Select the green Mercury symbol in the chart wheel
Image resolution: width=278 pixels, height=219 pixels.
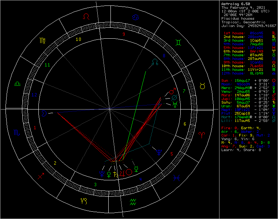click(x=136, y=169)
